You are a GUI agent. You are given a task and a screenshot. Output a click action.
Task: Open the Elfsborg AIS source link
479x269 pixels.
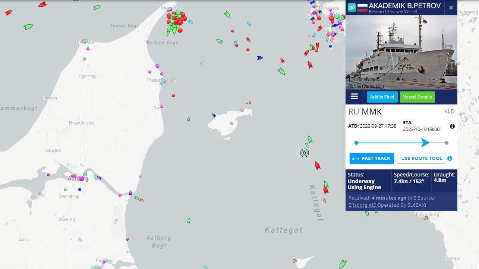tap(362, 205)
